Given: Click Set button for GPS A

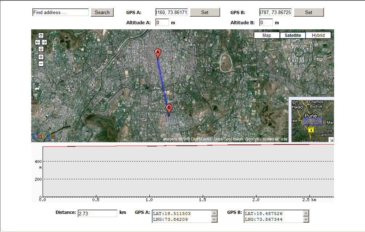Looking at the screenshot, I should tap(205, 13).
